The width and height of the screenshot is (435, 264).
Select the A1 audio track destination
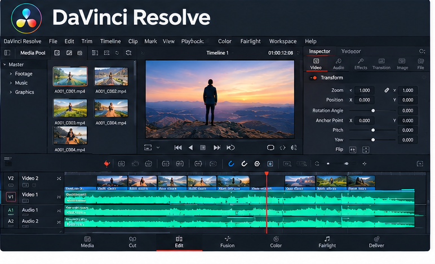click(x=11, y=211)
